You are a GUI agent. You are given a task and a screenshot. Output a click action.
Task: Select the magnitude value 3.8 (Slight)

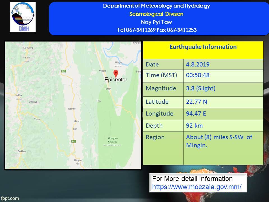pyautogui.click(x=201, y=88)
